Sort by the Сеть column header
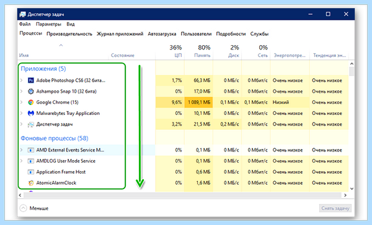The image size is (372, 225). (x=263, y=56)
